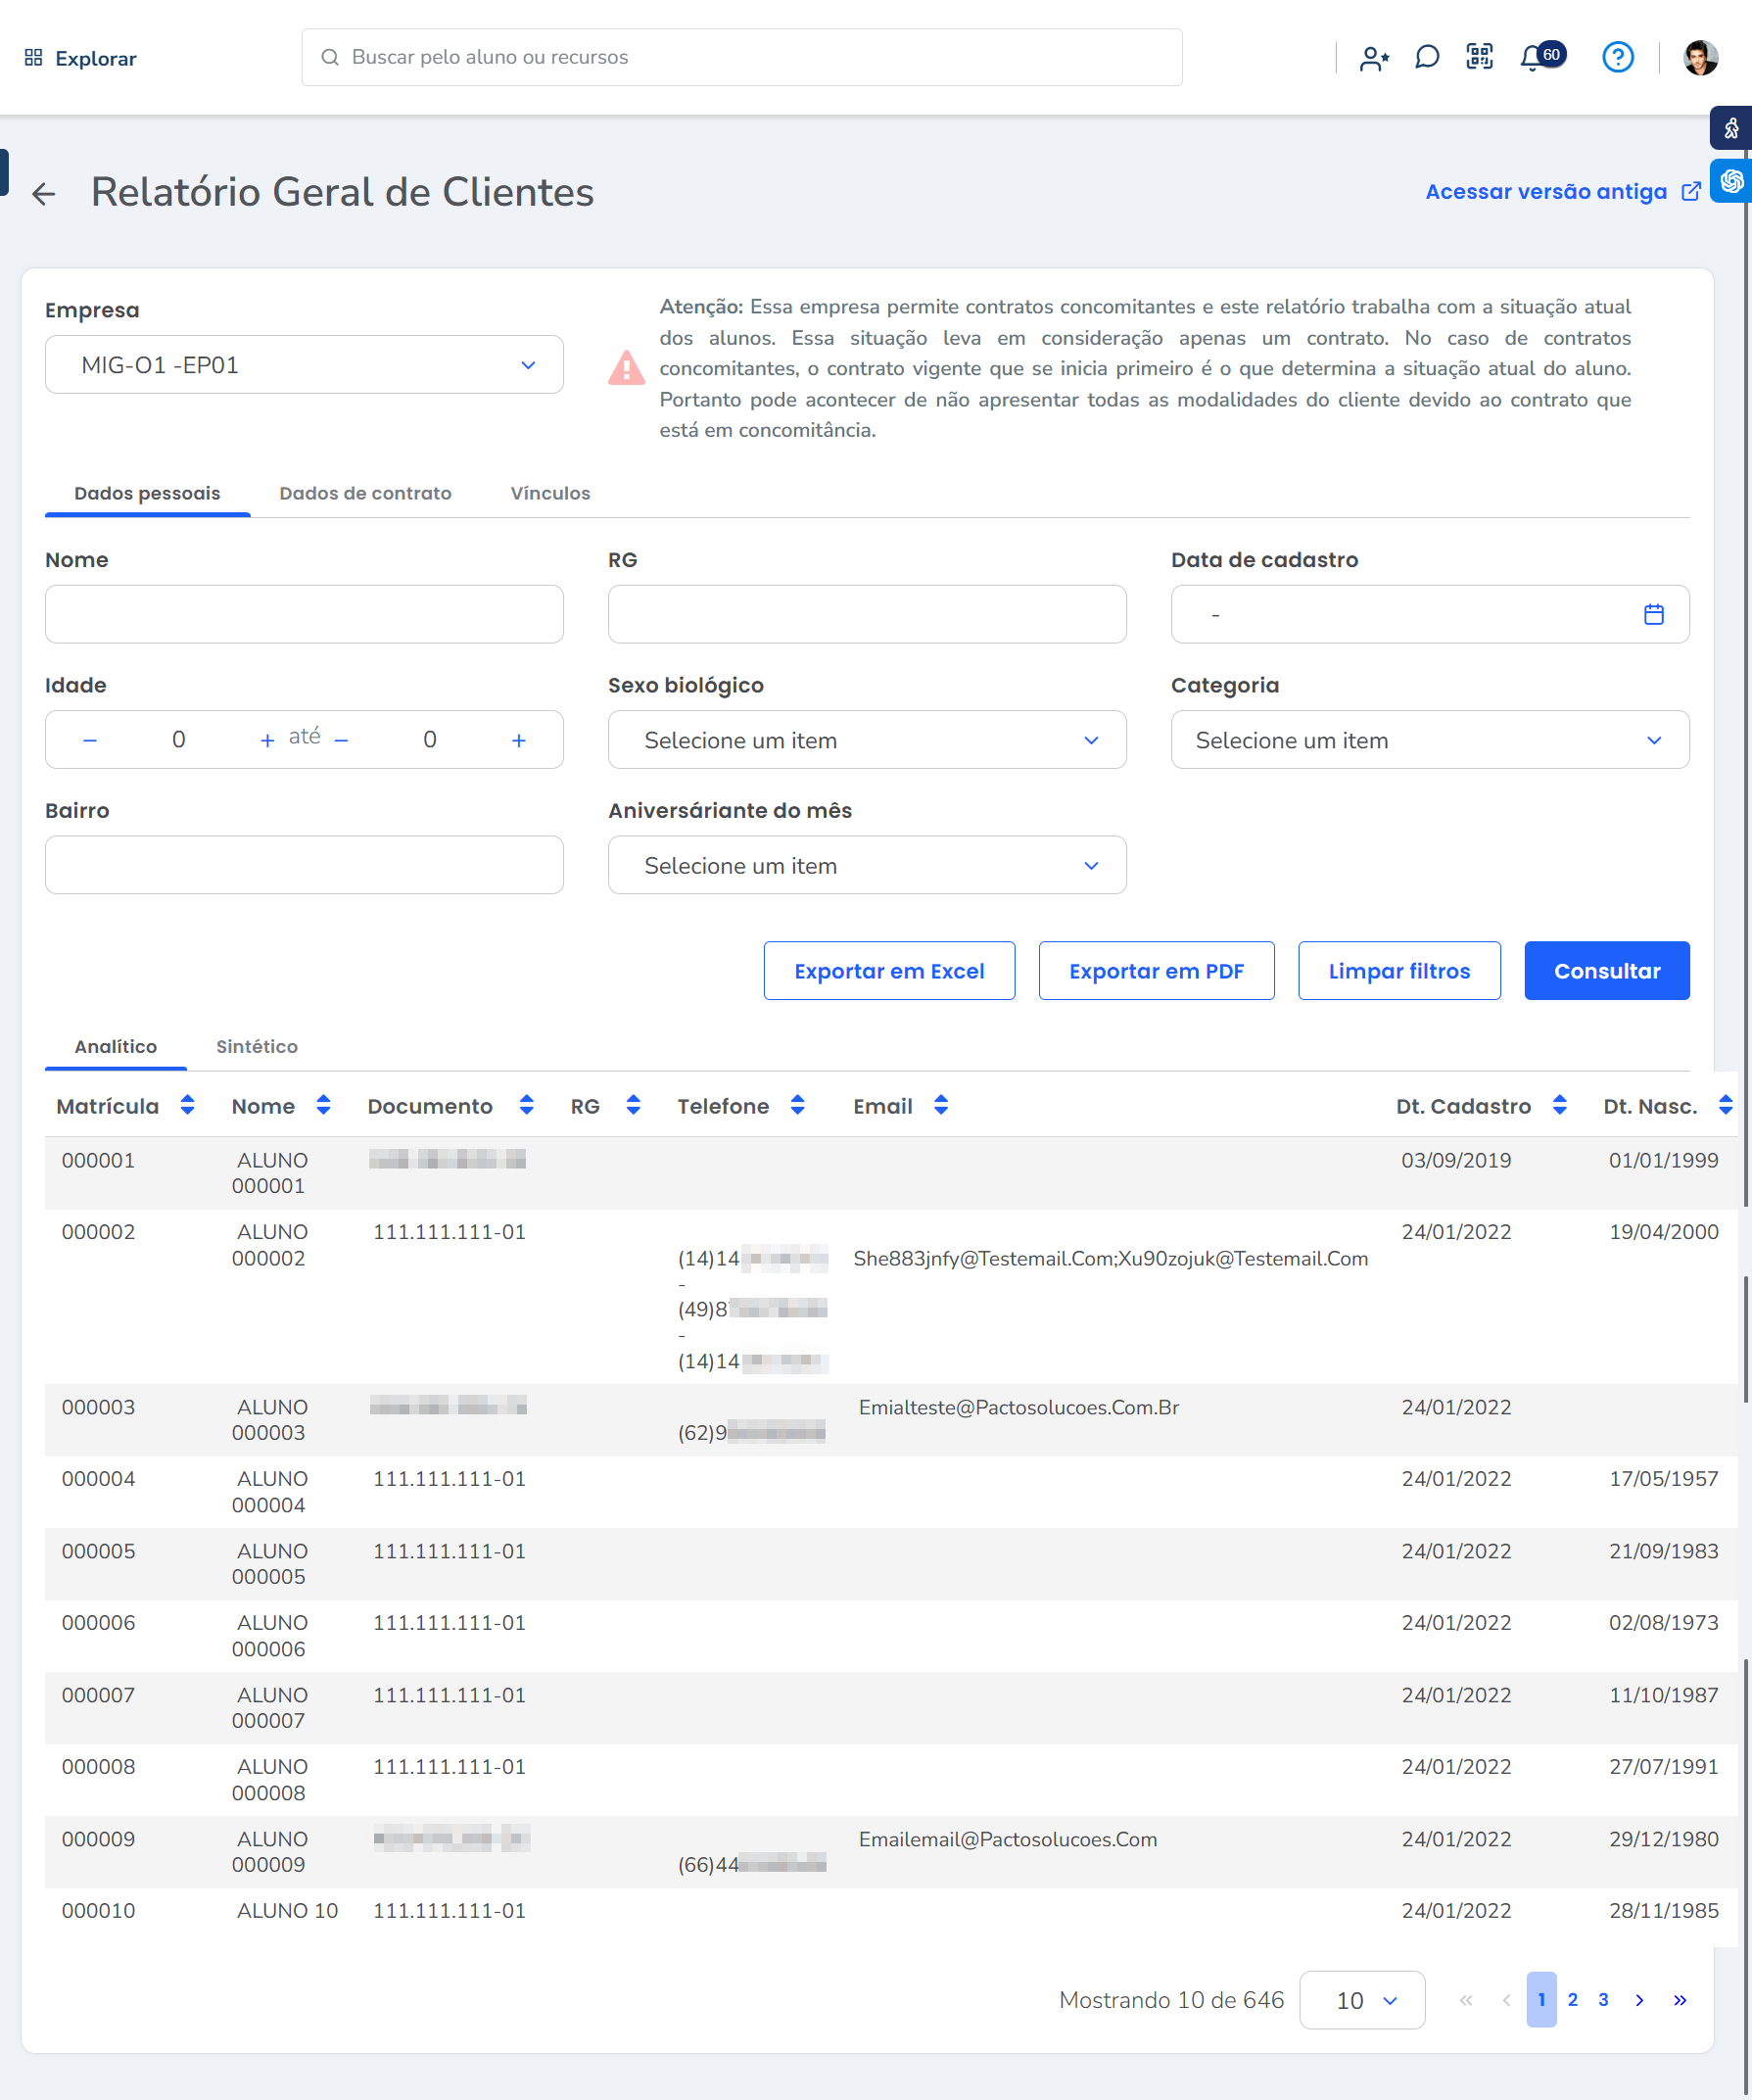This screenshot has height=2100, width=1752.
Task: Sort table by Telefone column
Action: (x=797, y=1105)
